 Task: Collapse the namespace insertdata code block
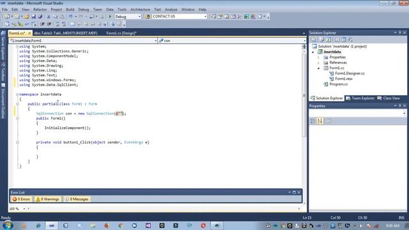[17, 95]
